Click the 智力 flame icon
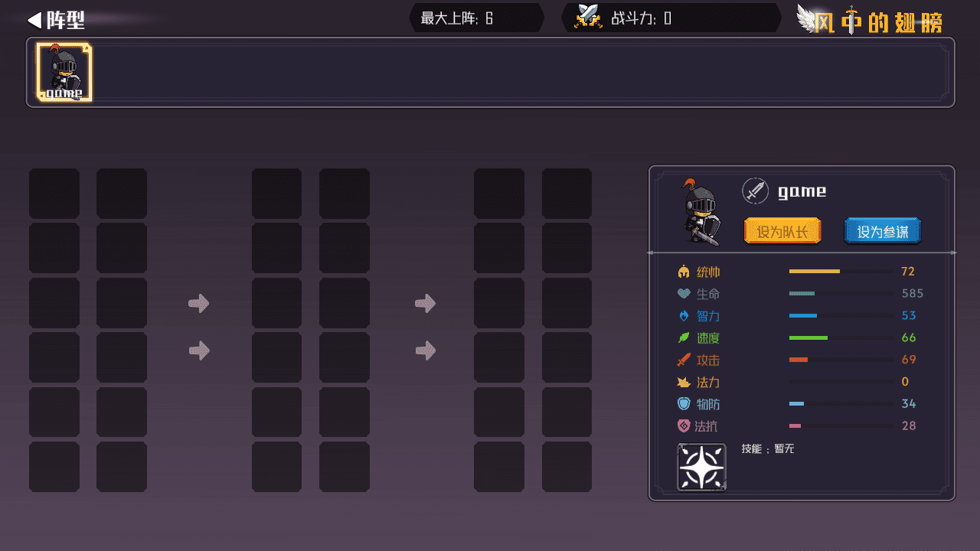This screenshot has width=980, height=551. point(684,316)
